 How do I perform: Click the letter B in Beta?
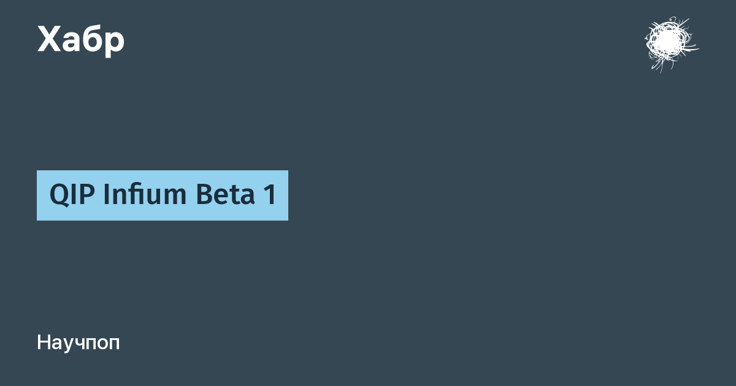tap(204, 195)
